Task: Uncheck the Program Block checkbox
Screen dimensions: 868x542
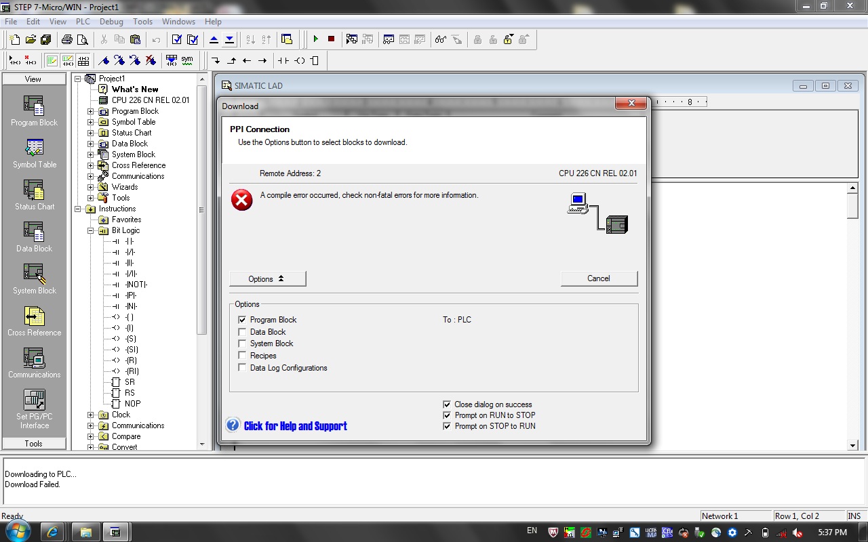Action: pos(242,320)
